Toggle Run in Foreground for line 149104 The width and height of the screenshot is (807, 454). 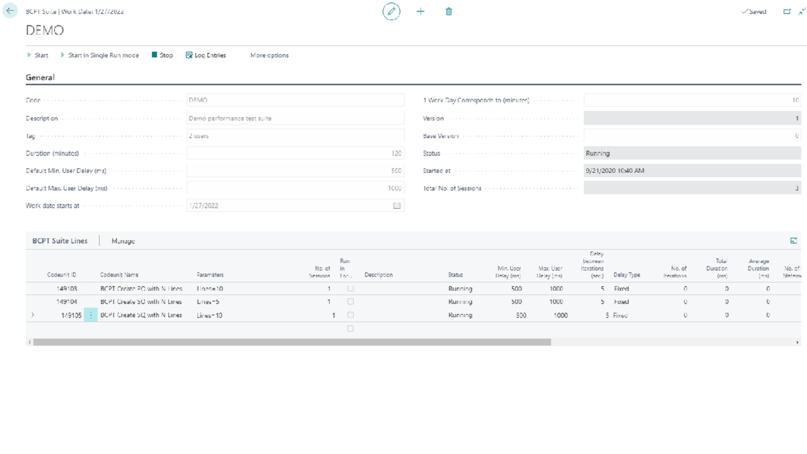pyautogui.click(x=351, y=301)
